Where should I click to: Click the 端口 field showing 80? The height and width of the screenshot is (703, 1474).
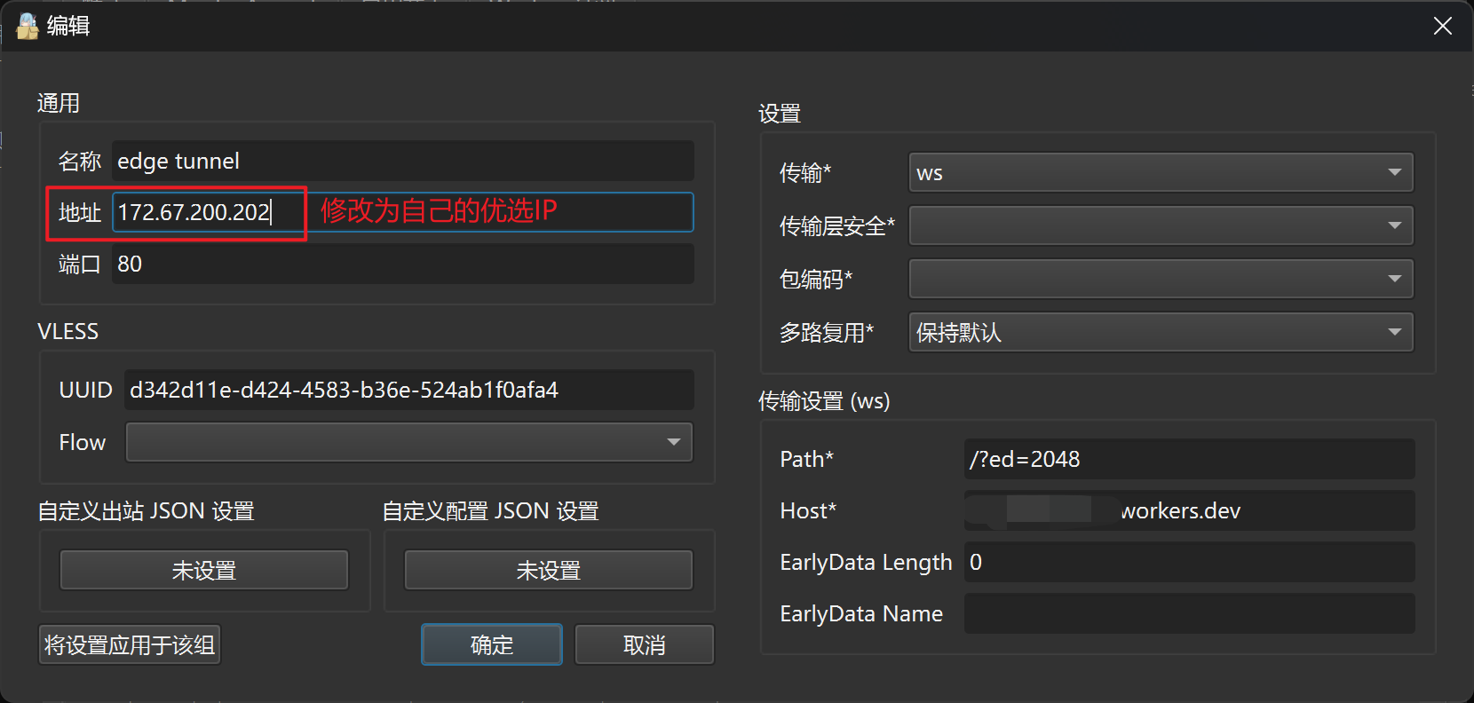403,264
